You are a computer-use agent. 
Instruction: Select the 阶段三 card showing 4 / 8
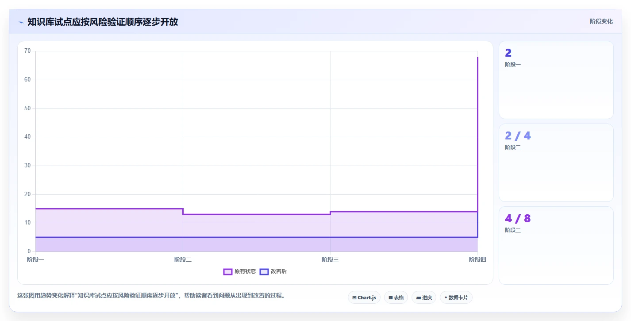click(x=556, y=245)
